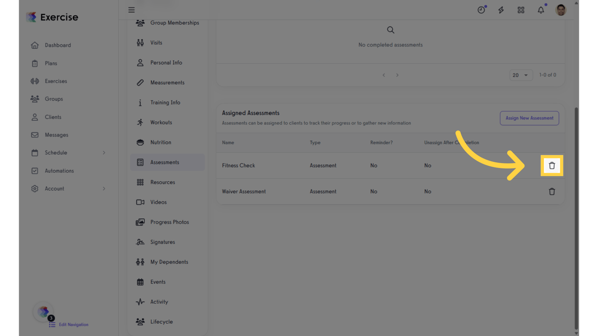This screenshot has width=598, height=336.
Task: Open the notifications bell
Action: 541,10
